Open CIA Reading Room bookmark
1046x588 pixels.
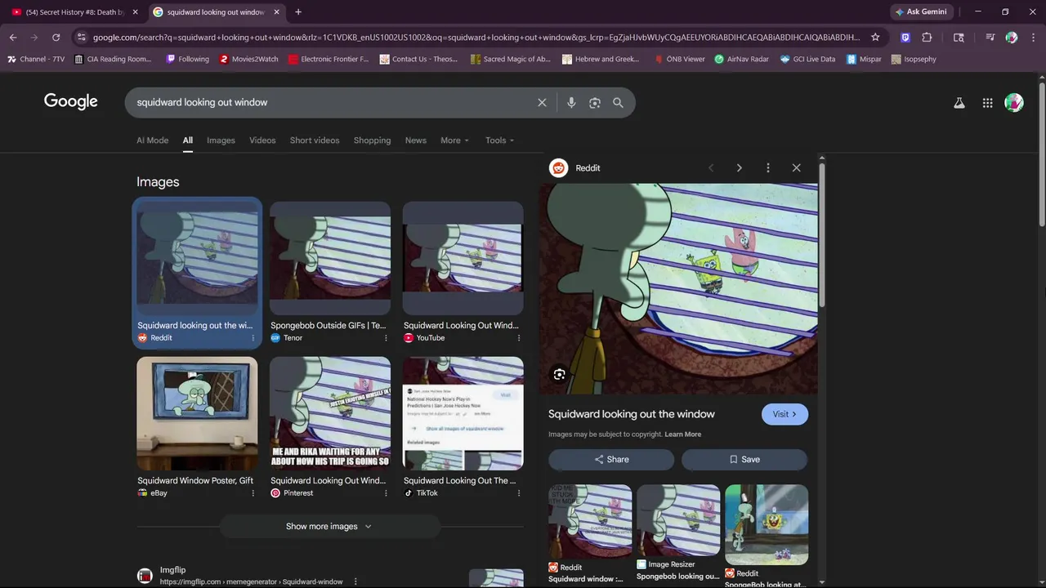tap(113, 60)
